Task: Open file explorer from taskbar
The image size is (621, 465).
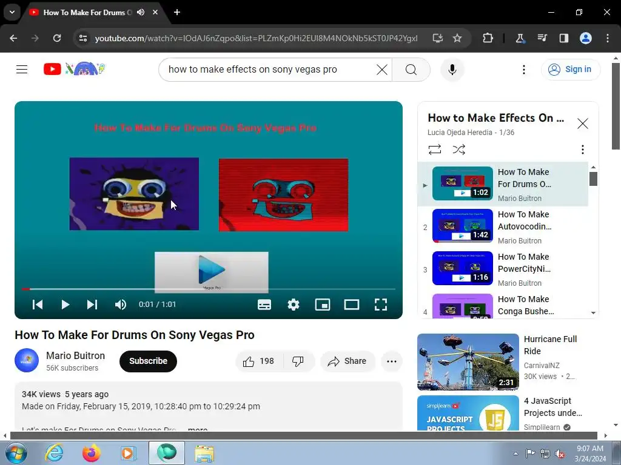Action: (x=204, y=453)
